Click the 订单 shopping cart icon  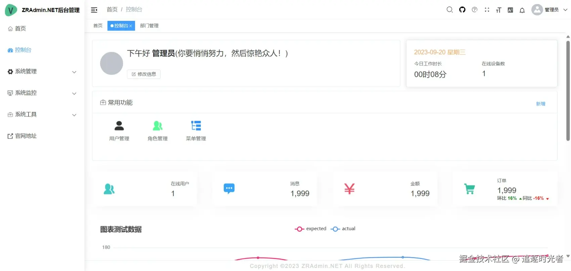[x=470, y=189]
